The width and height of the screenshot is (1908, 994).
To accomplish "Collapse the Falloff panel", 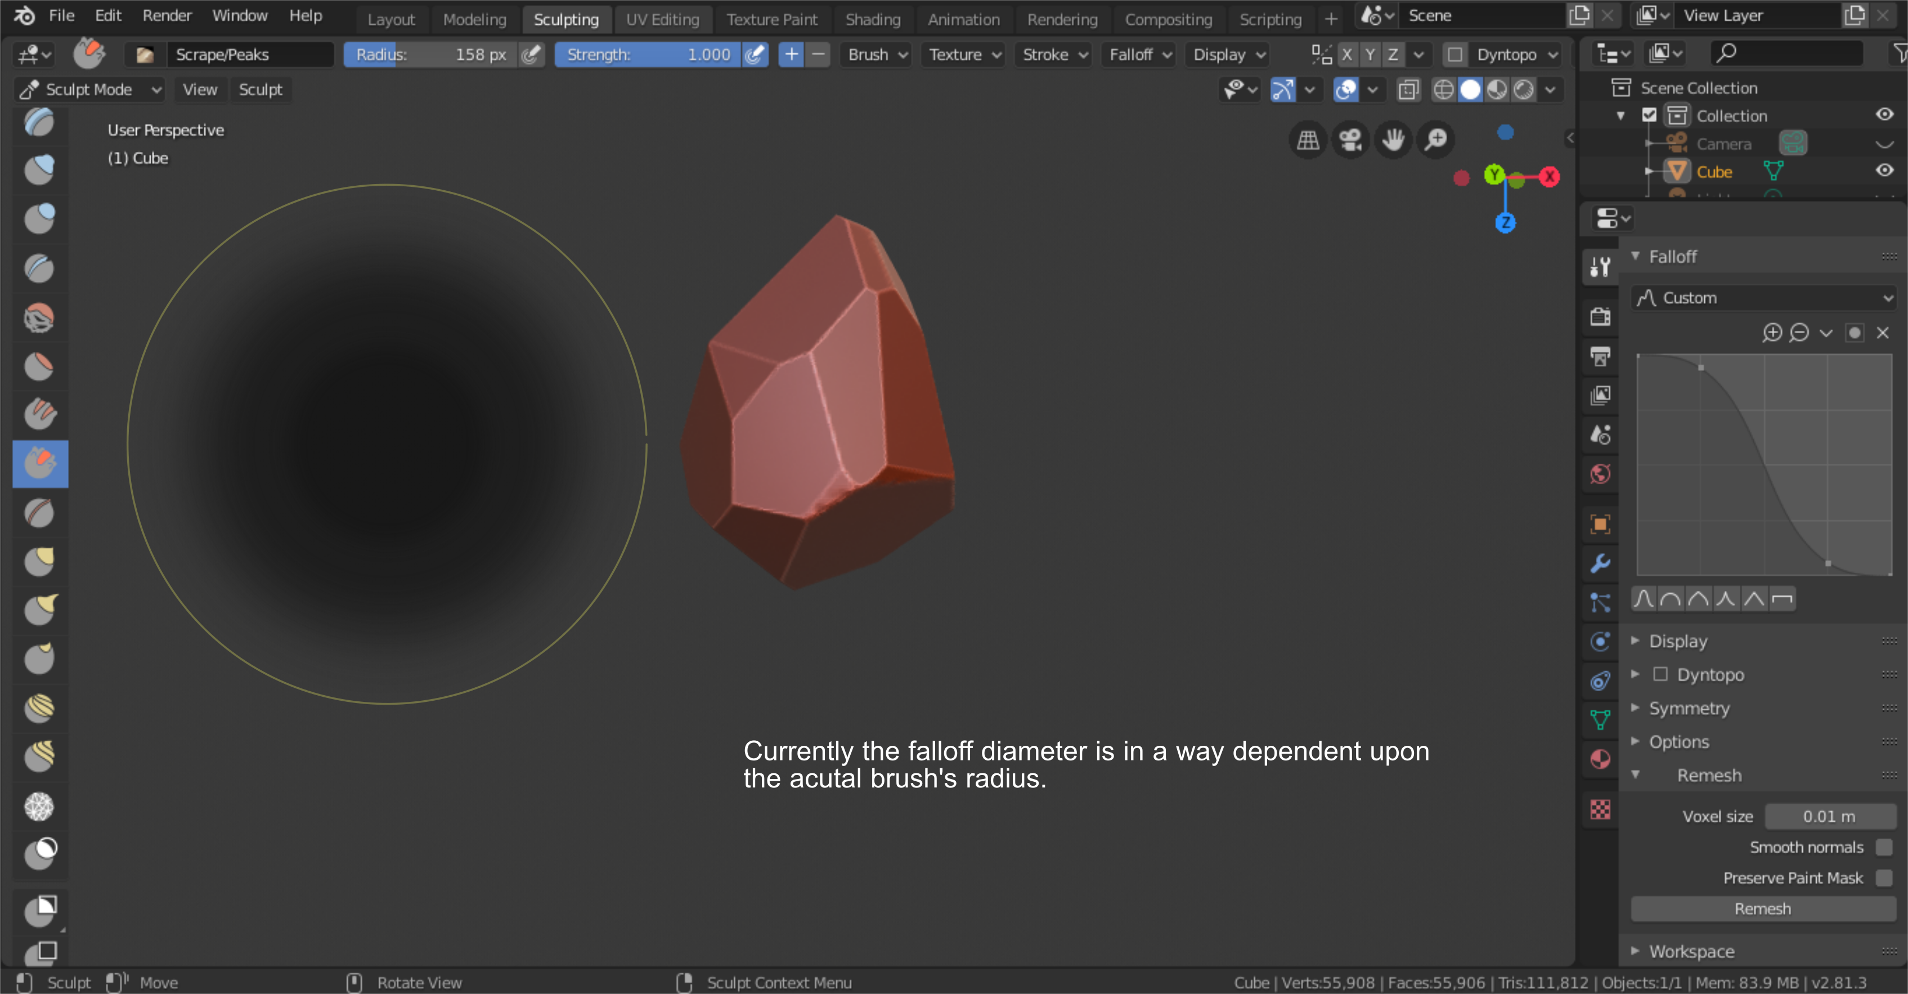I will [x=1672, y=256].
